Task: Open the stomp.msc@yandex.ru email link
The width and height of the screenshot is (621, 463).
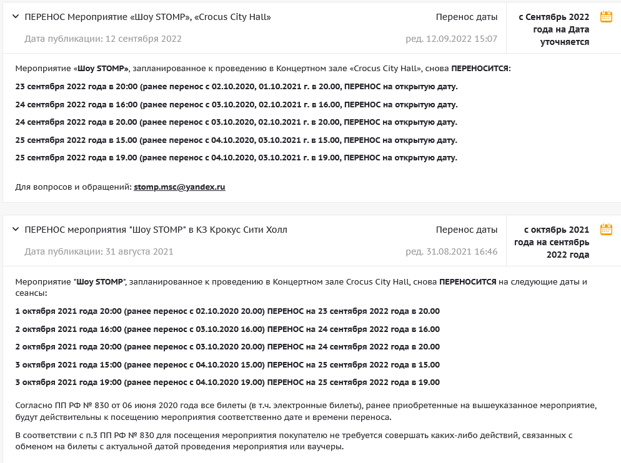Action: click(179, 187)
